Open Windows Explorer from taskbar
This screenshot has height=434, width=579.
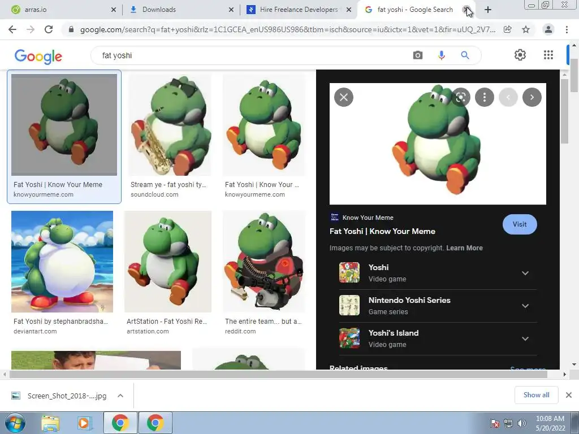point(50,423)
